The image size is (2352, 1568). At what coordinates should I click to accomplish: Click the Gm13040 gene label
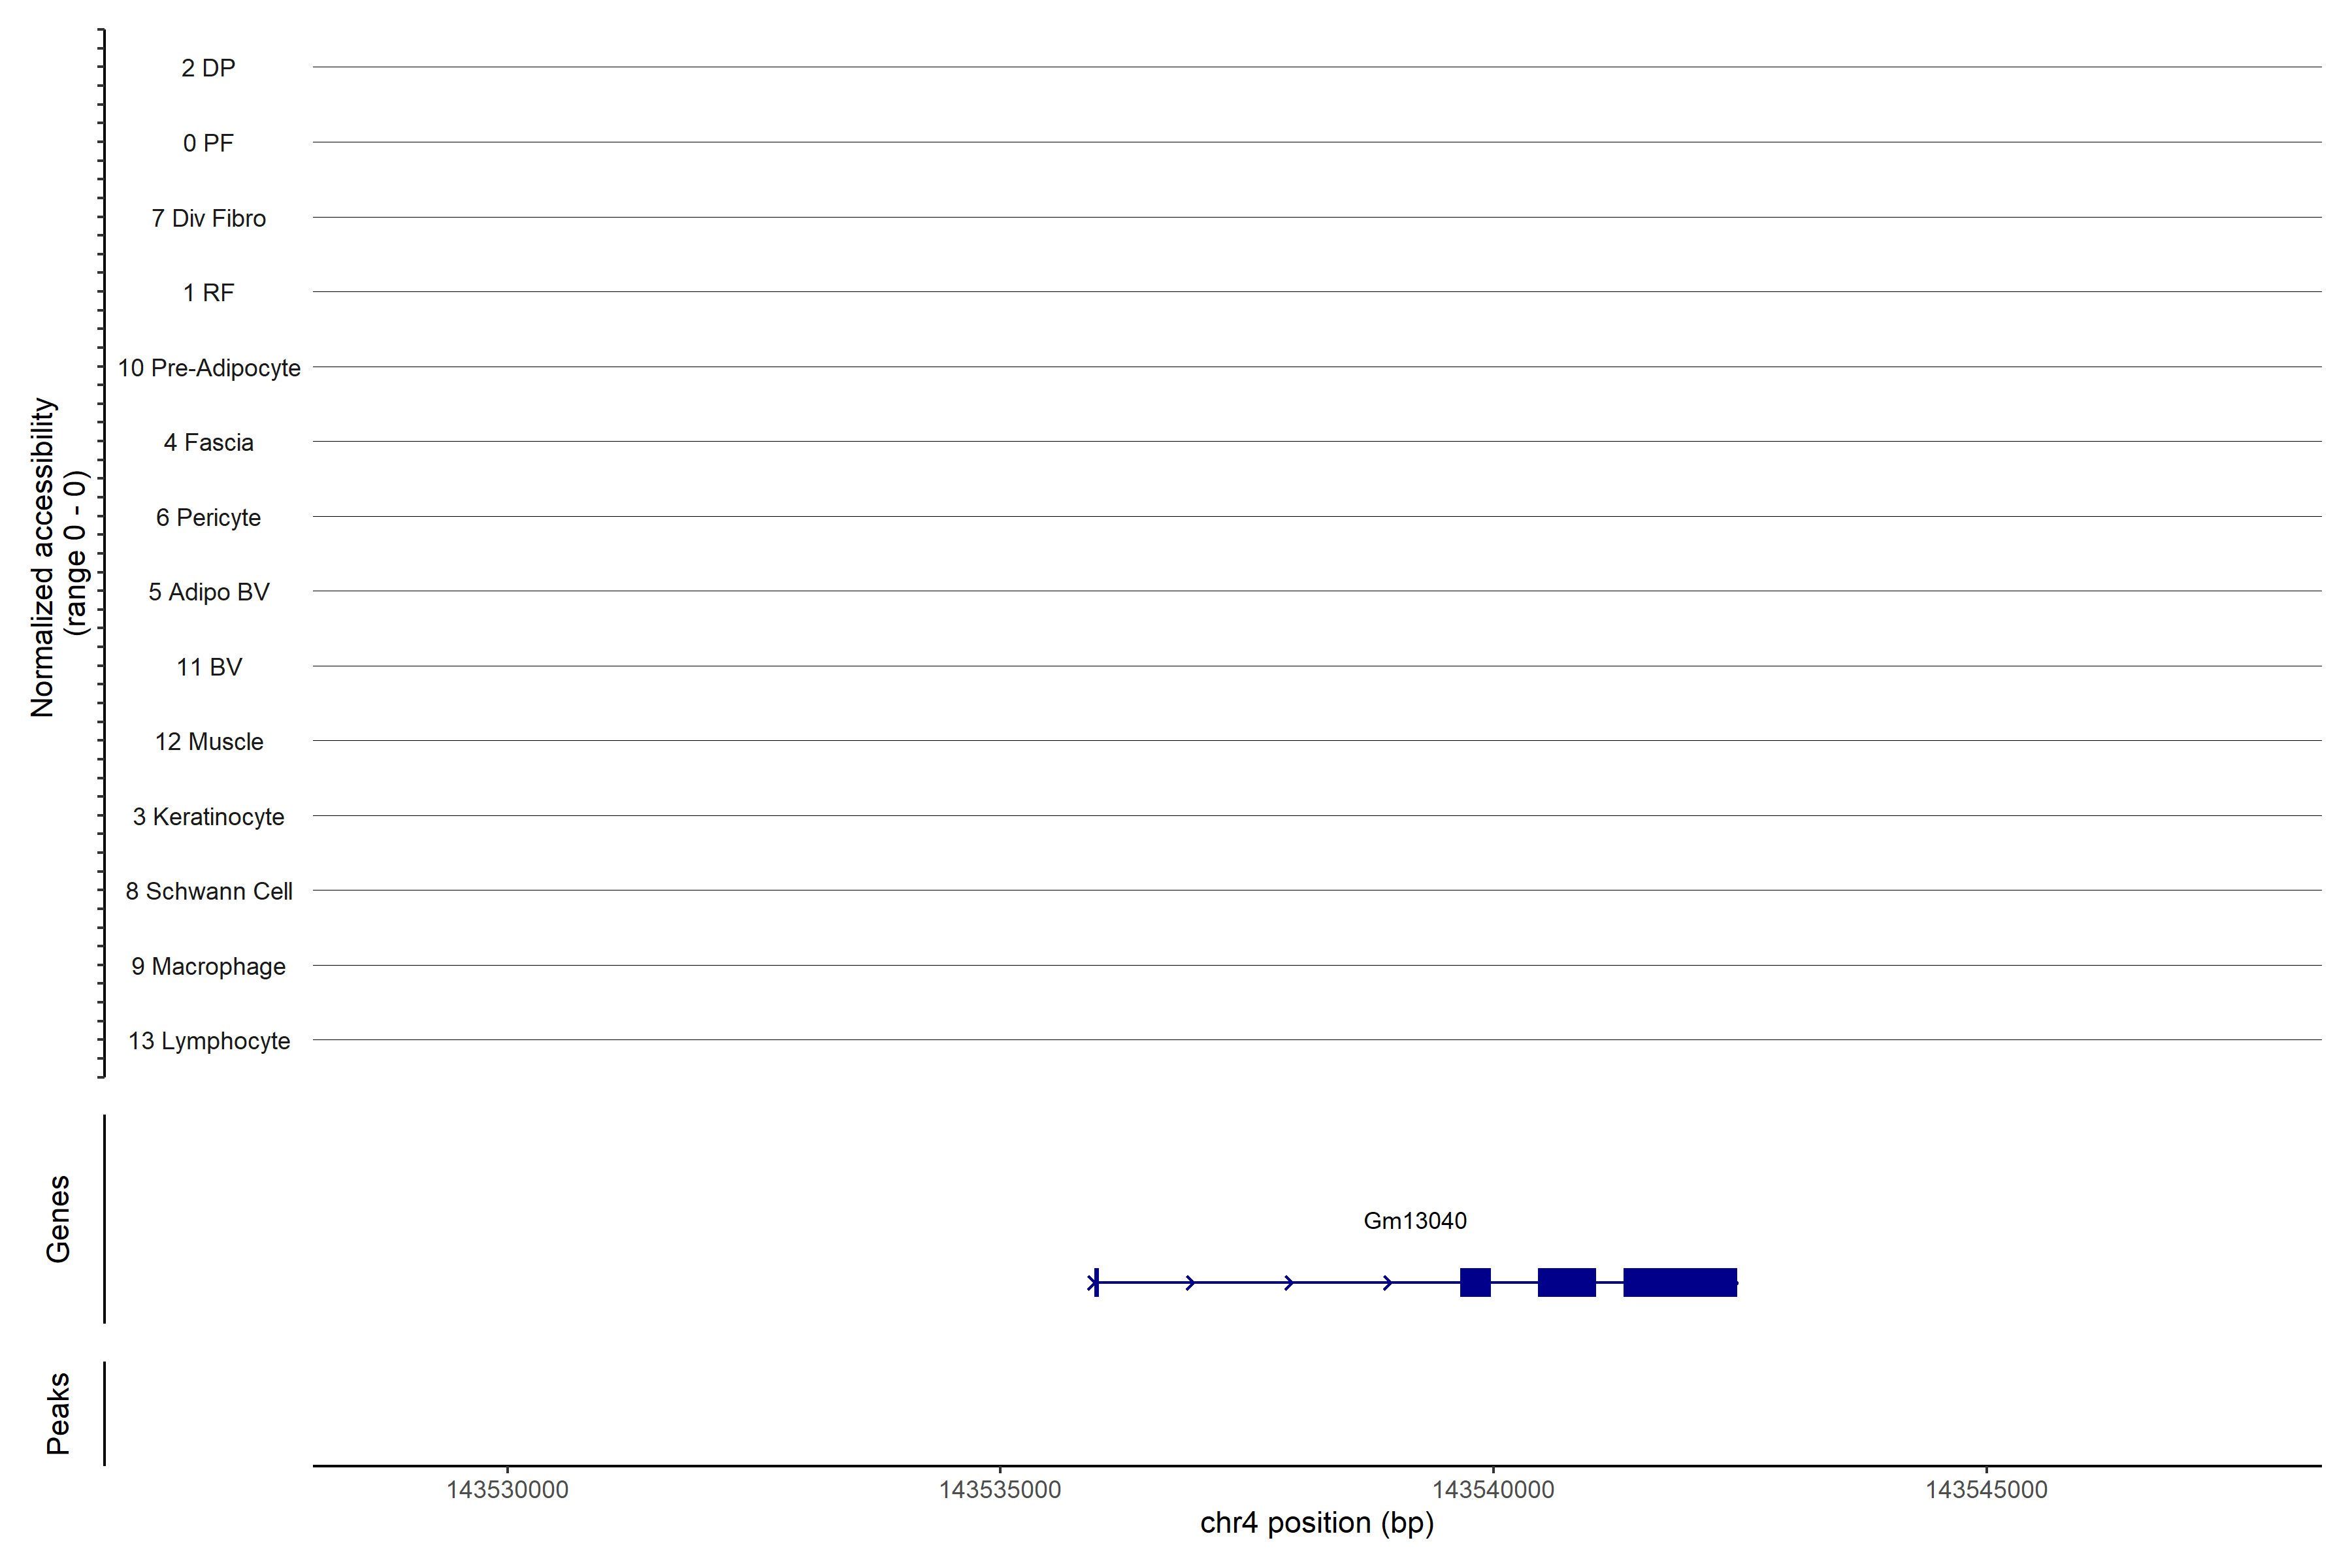[1414, 1221]
